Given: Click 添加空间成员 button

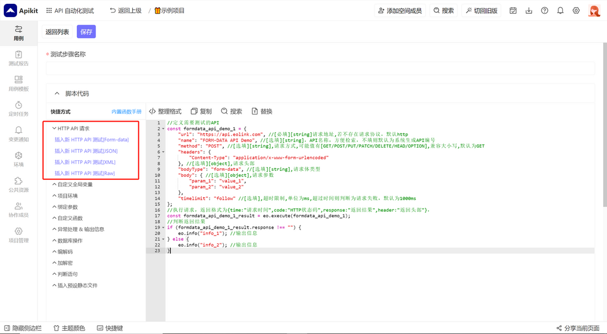Looking at the screenshot, I should (400, 11).
